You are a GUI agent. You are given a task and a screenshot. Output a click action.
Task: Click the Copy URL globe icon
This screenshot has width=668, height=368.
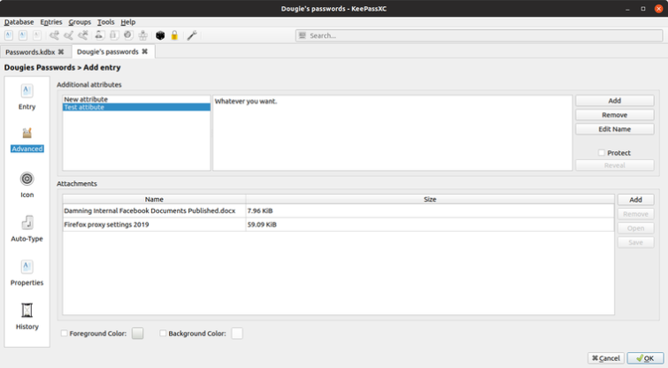[128, 35]
